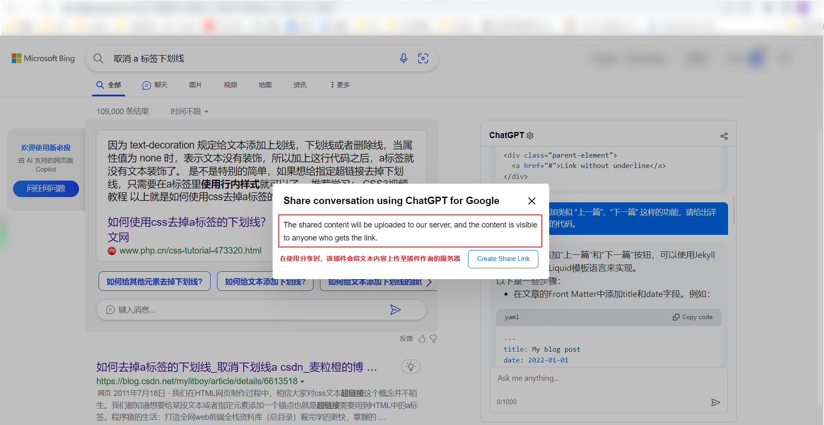Switch to 全部 results tab
This screenshot has width=824, height=425.
(109, 85)
